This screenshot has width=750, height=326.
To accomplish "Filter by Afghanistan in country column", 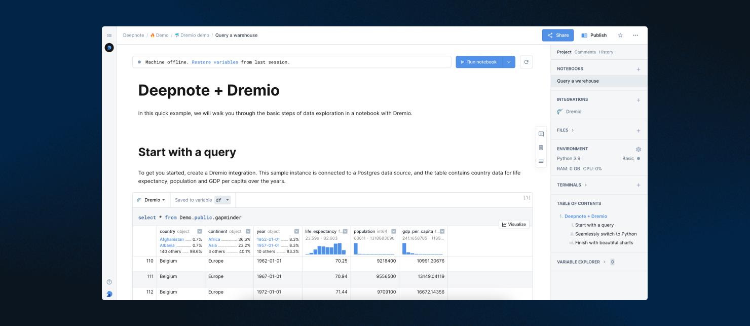I will (172, 239).
